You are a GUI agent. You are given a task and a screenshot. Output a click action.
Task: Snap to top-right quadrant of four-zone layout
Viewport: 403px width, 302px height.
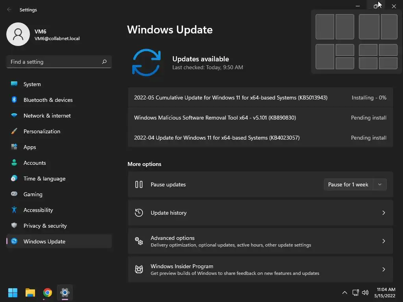(x=388, y=50)
